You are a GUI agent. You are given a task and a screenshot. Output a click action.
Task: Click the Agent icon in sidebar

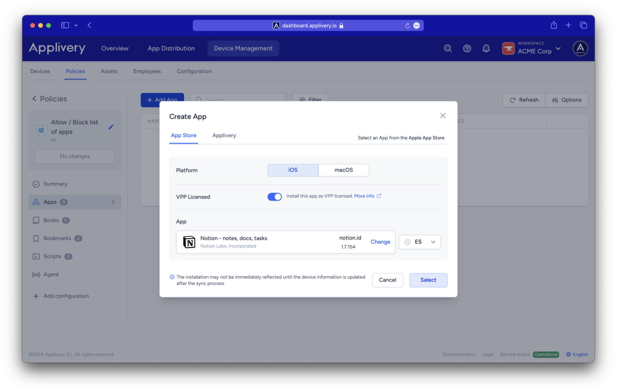(x=36, y=274)
